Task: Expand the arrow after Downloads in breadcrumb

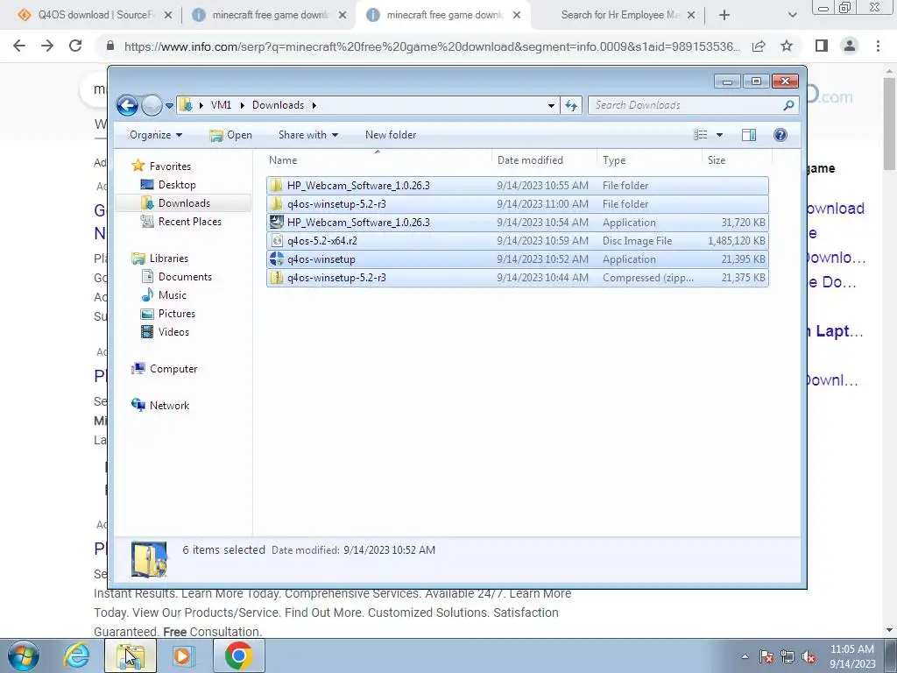Action: pyautogui.click(x=314, y=105)
